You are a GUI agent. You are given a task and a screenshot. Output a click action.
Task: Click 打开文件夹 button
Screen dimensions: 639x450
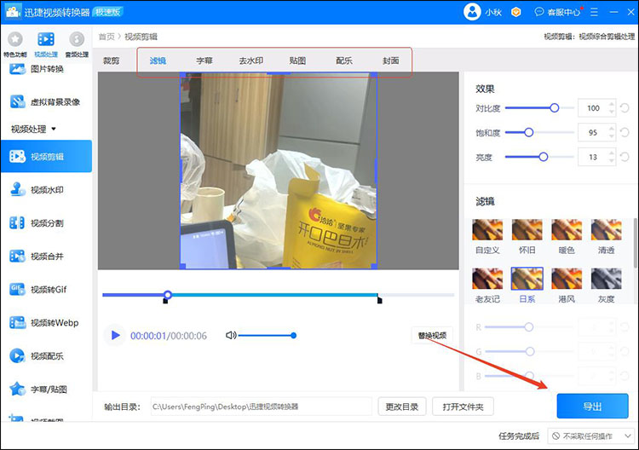pos(463,407)
